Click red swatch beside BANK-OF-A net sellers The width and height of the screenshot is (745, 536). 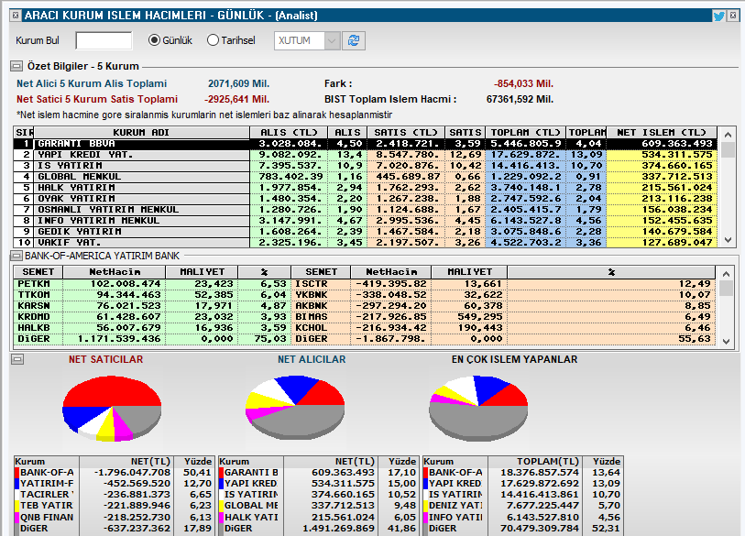point(16,473)
